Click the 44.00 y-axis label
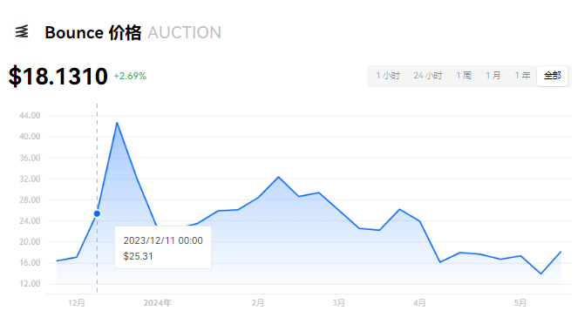The width and height of the screenshot is (578, 331). pos(30,116)
